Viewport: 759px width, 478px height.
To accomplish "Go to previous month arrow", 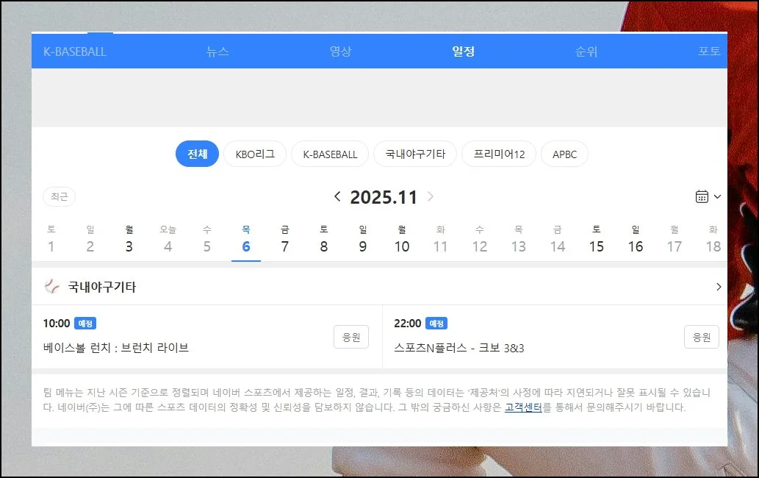I will pos(337,196).
